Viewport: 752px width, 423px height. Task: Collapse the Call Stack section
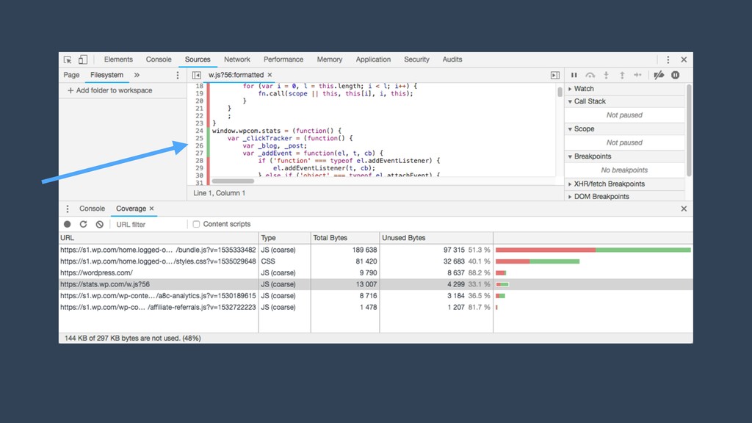tap(590, 101)
